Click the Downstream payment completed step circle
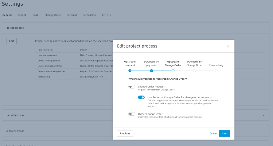 click(x=151, y=71)
